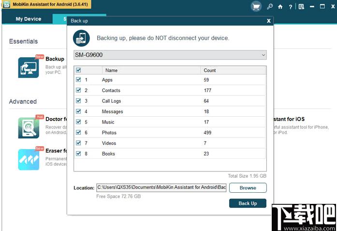
Task: Toggle the select-all checkbox in header
Action: pos(78,70)
